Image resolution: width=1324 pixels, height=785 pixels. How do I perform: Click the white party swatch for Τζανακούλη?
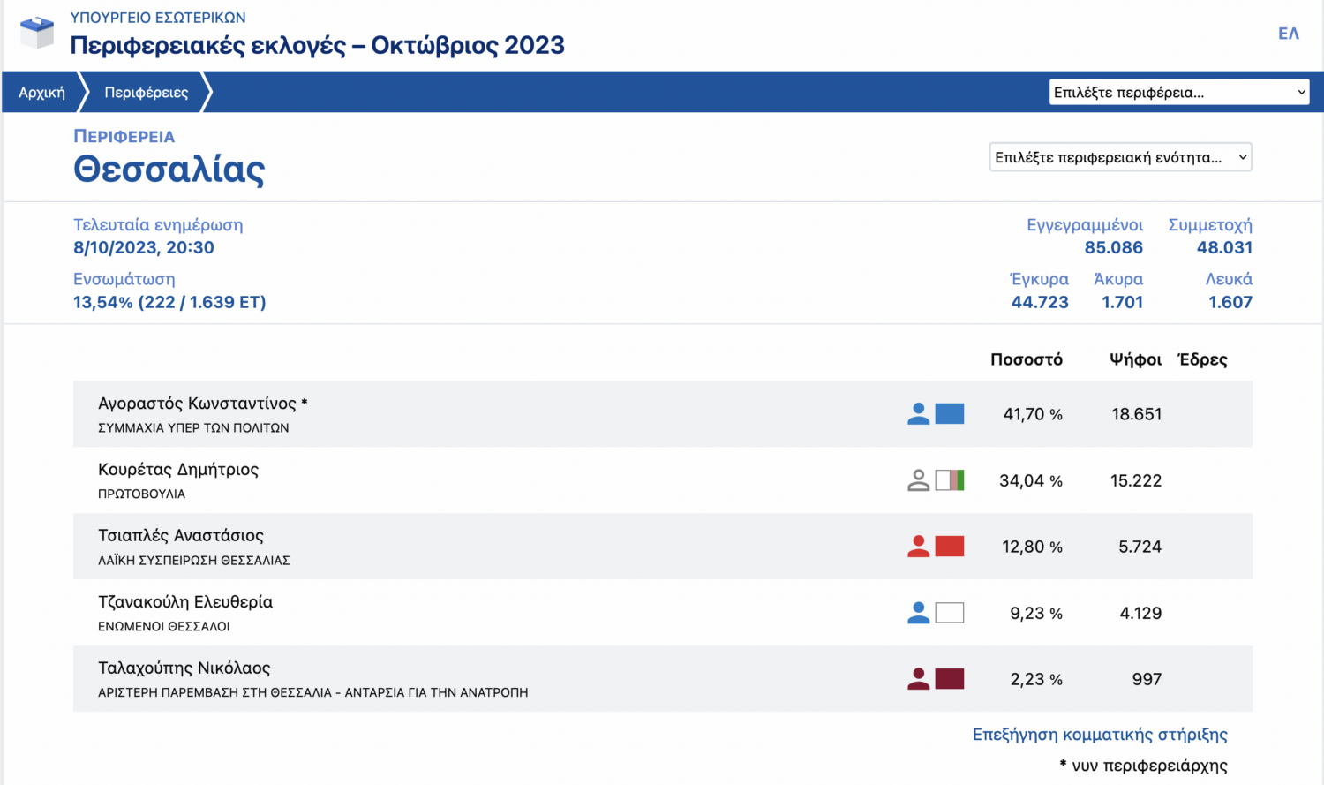coord(950,613)
